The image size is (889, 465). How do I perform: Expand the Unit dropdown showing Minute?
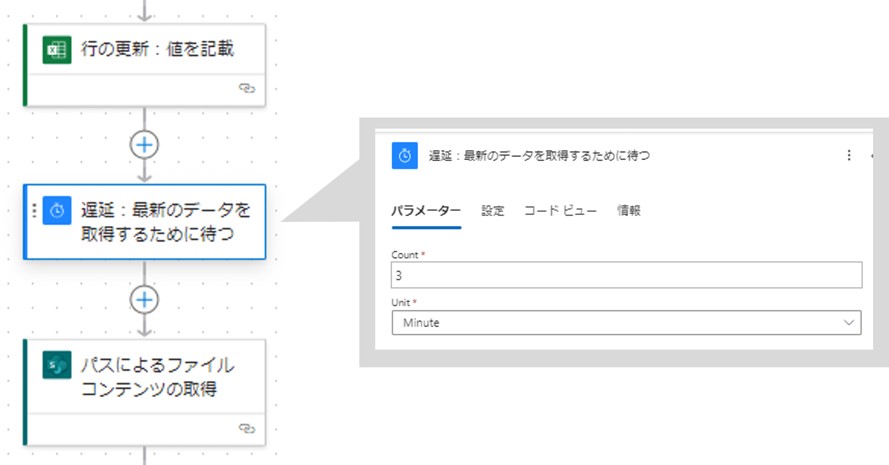627,323
